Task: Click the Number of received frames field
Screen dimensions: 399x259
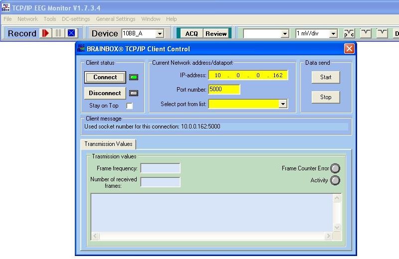Action: click(x=160, y=182)
